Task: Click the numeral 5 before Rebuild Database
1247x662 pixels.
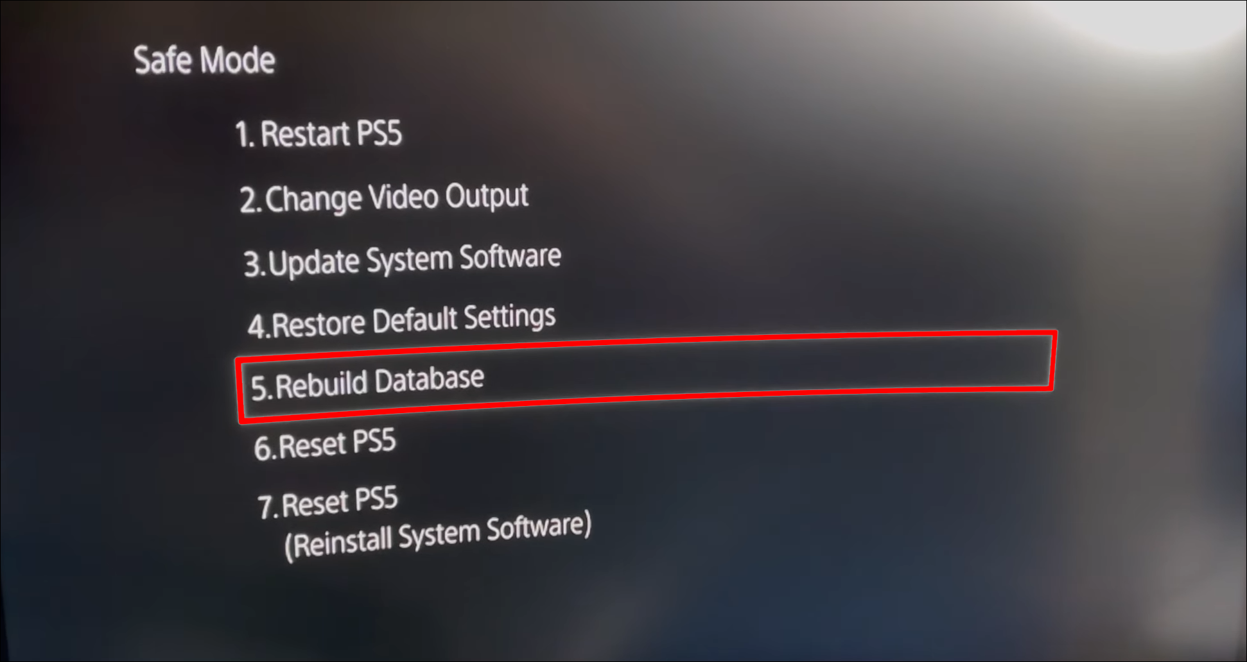Action: tap(261, 388)
